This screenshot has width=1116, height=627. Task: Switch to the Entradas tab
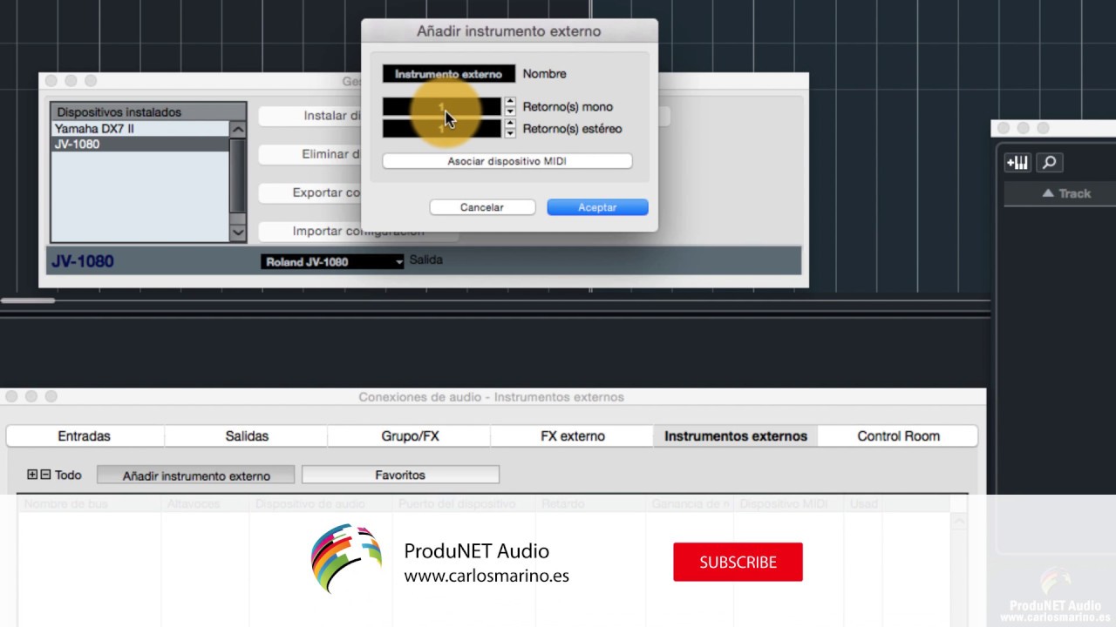pyautogui.click(x=85, y=436)
